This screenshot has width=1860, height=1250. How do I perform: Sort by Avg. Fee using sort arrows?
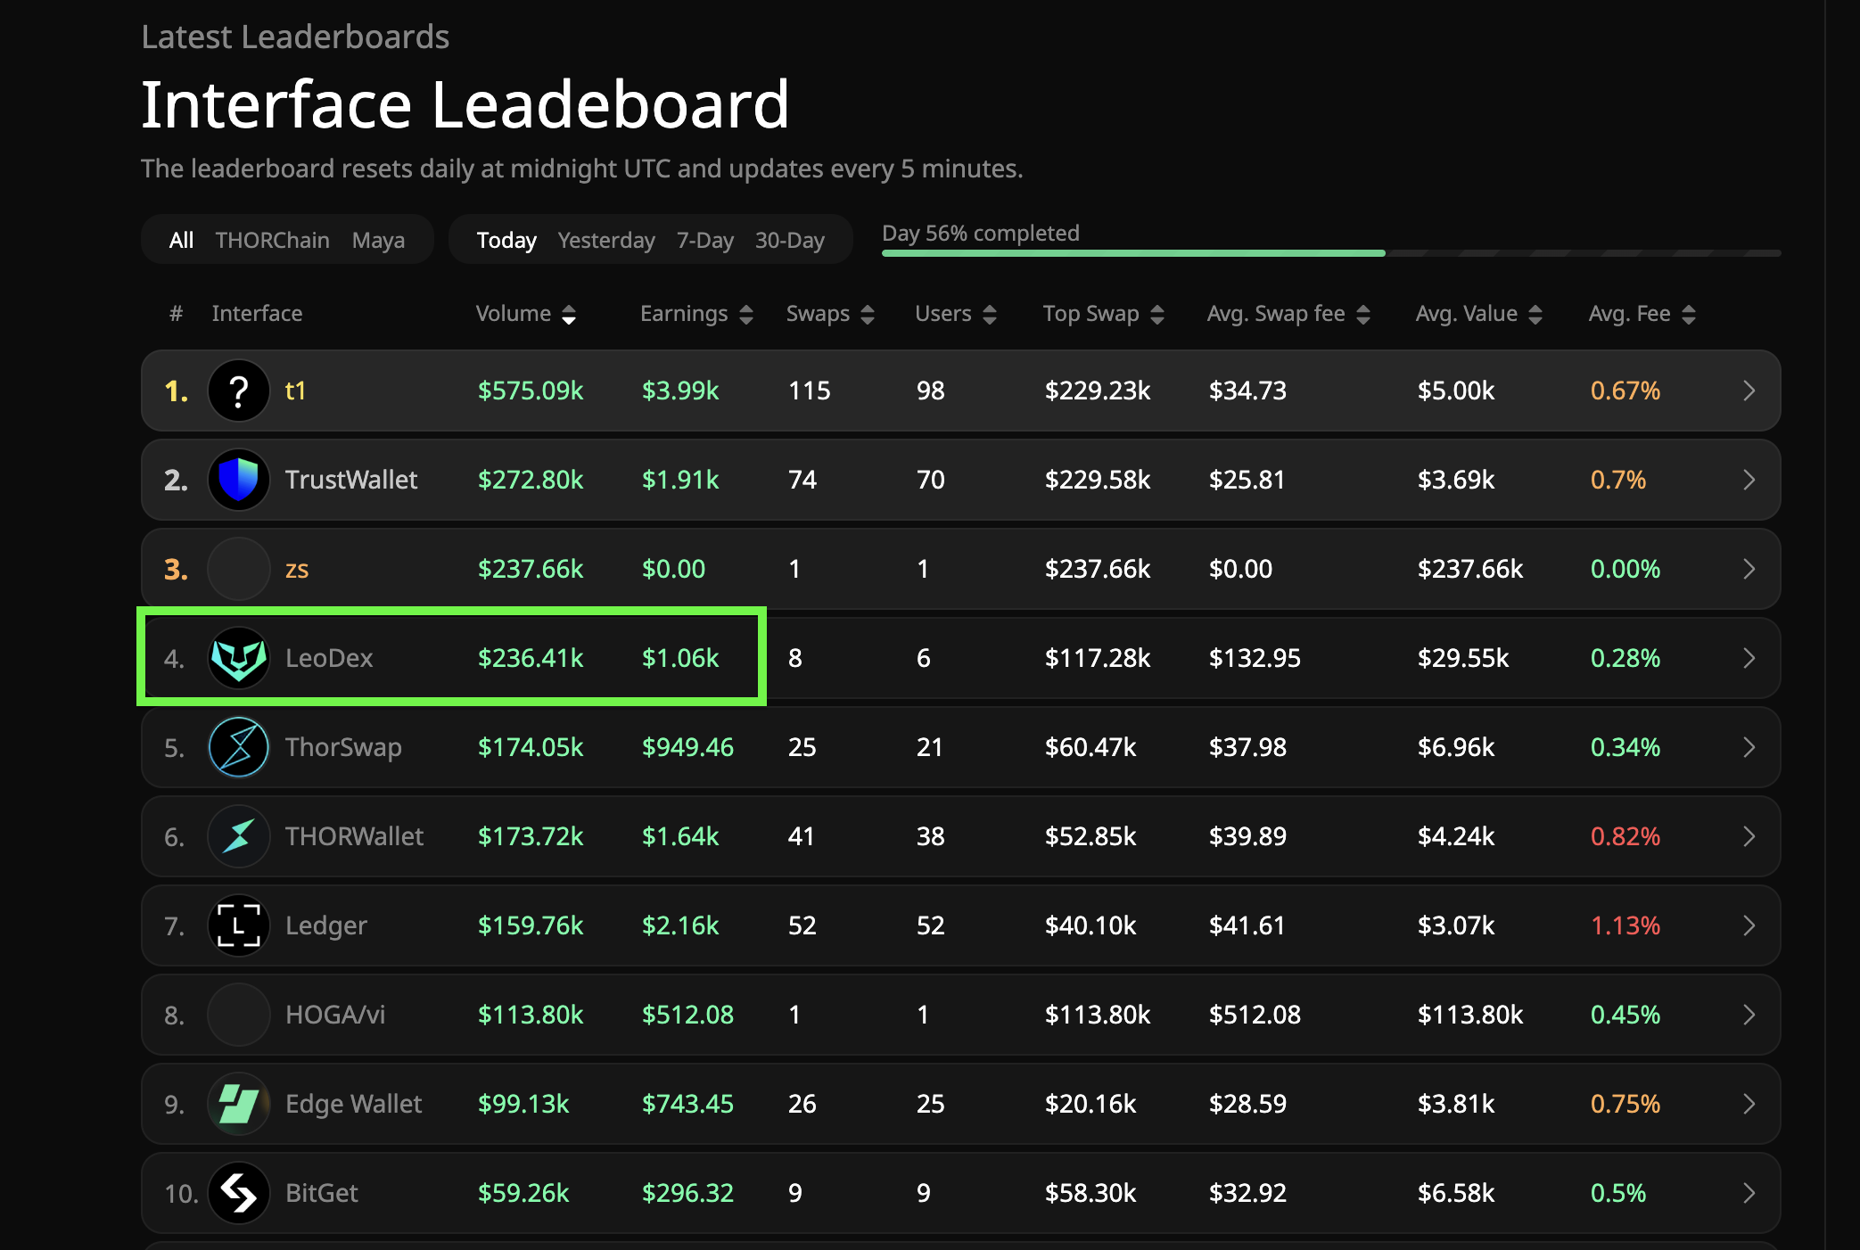click(1689, 314)
